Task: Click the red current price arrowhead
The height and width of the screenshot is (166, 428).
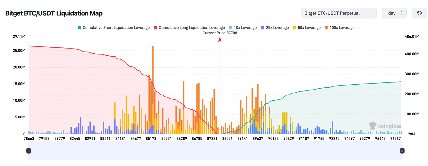Action: tap(220, 39)
